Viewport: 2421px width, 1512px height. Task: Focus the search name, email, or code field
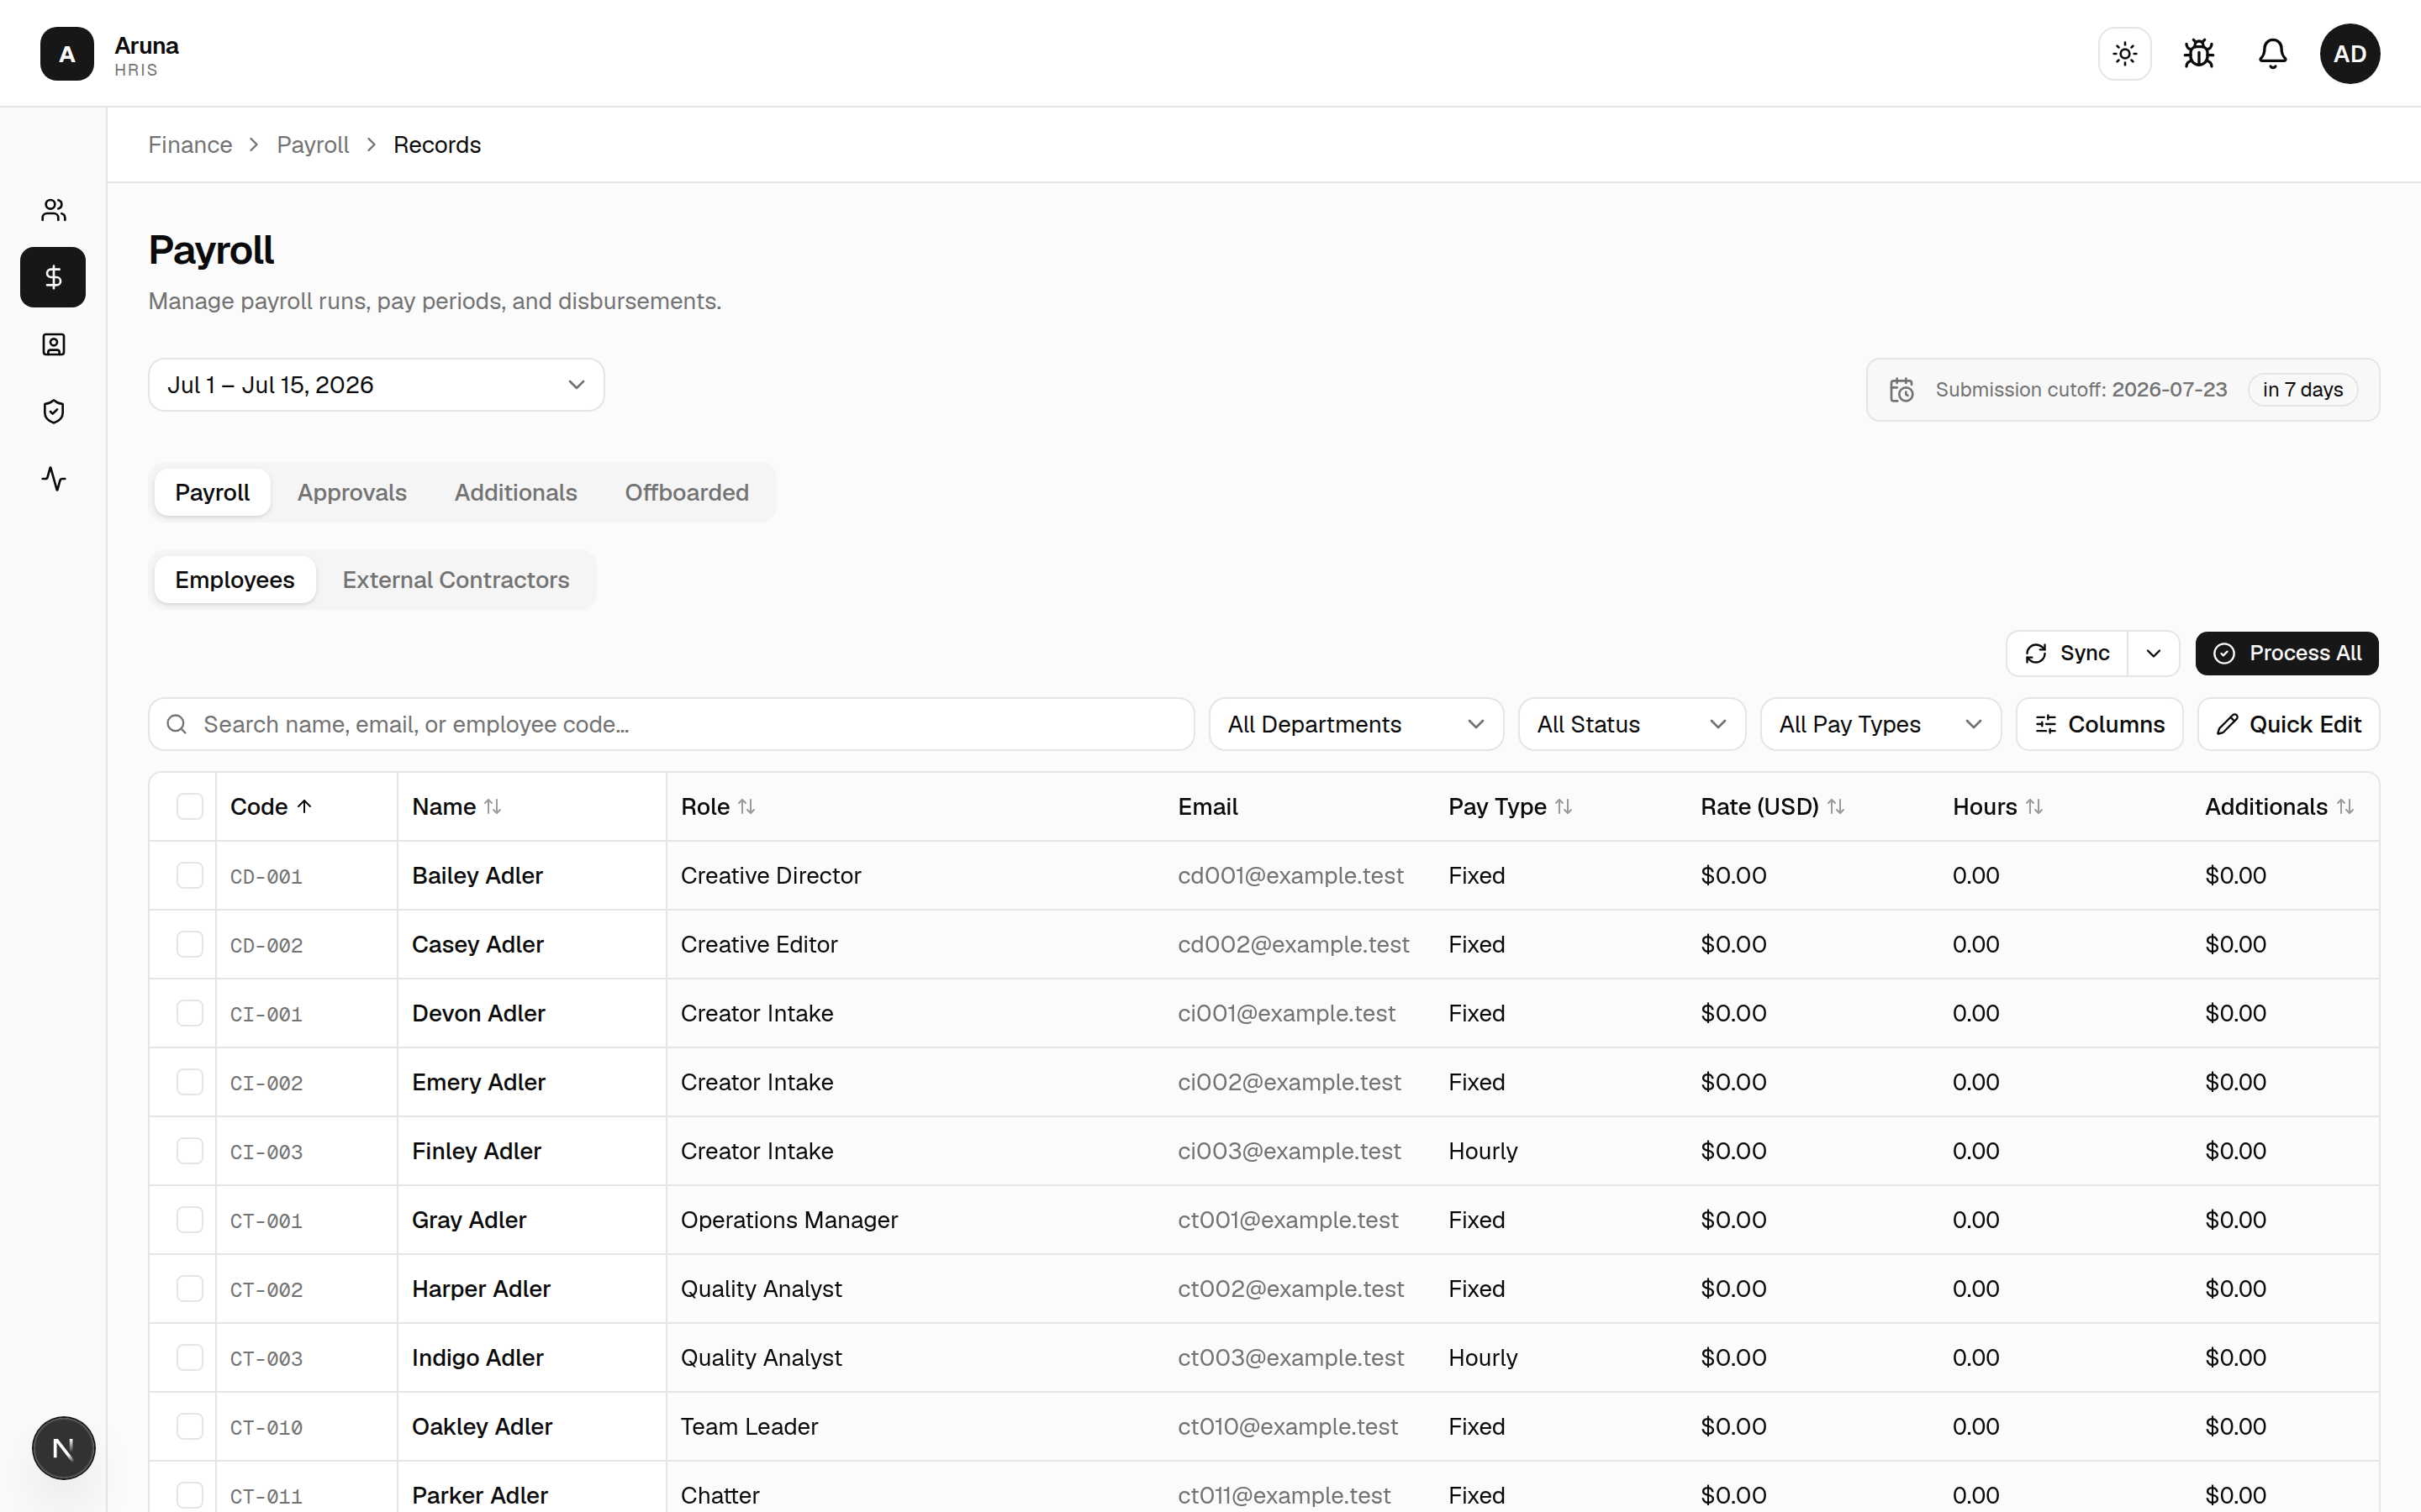pyautogui.click(x=672, y=724)
